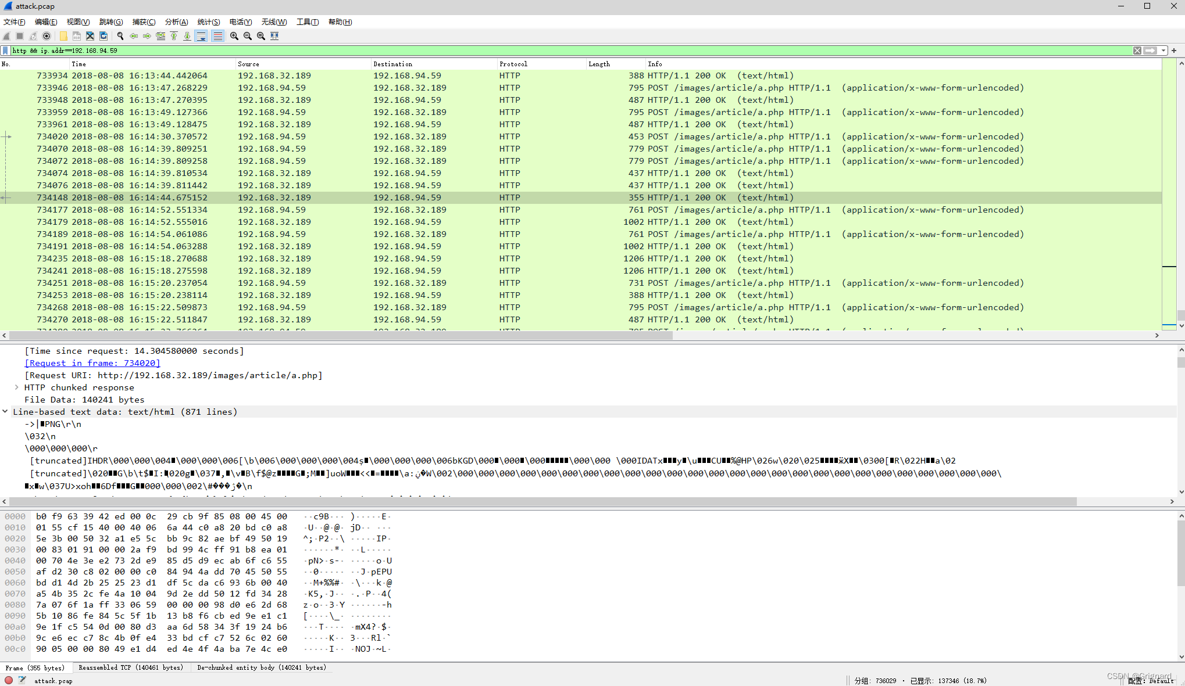Image resolution: width=1185 pixels, height=686 pixels.
Task: Click the display filter bookmark icon
Action: coord(6,51)
